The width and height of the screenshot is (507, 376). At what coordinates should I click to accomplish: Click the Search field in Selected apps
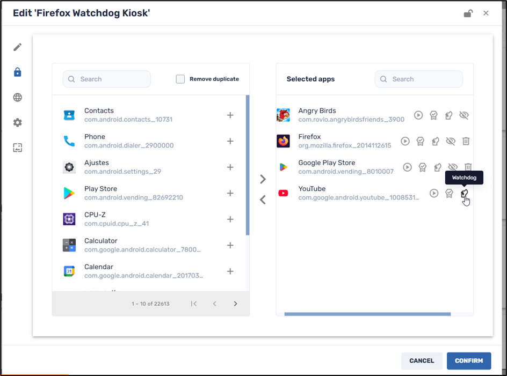pos(418,79)
